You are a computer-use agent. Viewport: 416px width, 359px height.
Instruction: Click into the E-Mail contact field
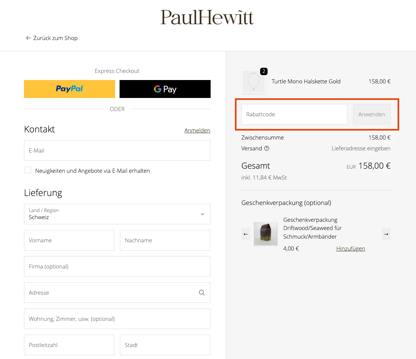[x=117, y=150]
